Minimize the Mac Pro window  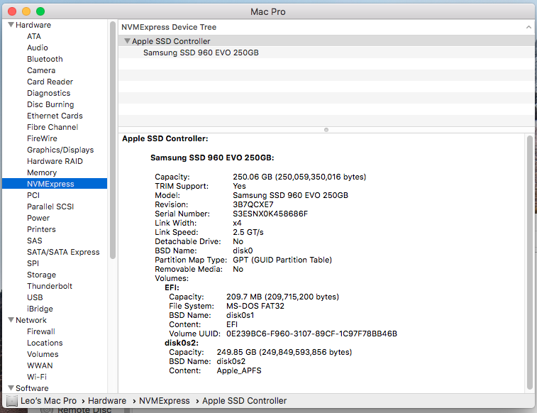[x=26, y=11]
